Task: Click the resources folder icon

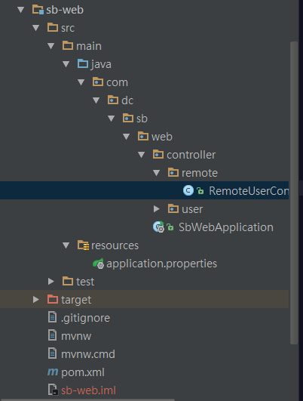Action: point(83,245)
